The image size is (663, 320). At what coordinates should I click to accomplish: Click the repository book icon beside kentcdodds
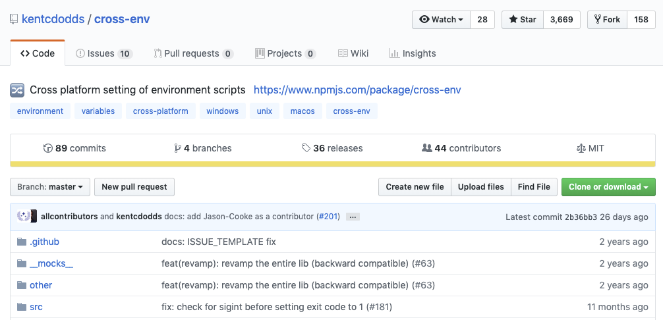(x=14, y=19)
